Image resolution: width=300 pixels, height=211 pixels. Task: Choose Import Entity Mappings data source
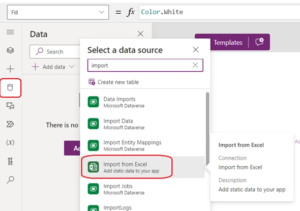[x=142, y=145]
